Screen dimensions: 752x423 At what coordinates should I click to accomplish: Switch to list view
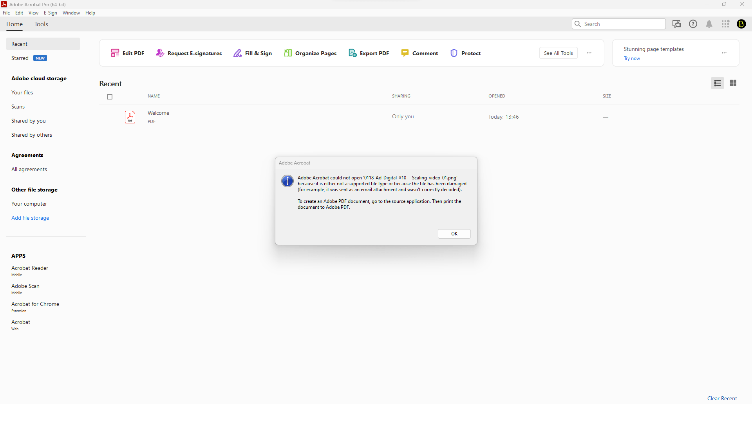(718, 83)
